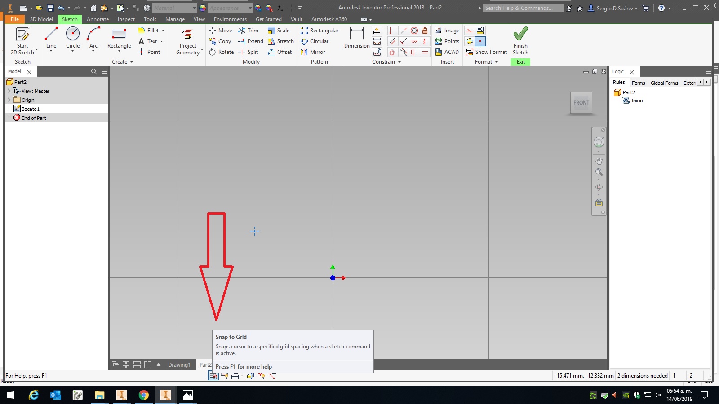The image size is (719, 404).
Task: Expand the Origin folder in model tree
Action: point(9,100)
